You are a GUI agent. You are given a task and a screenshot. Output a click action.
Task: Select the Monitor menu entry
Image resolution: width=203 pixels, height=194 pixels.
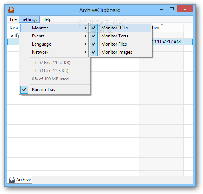[54, 28]
